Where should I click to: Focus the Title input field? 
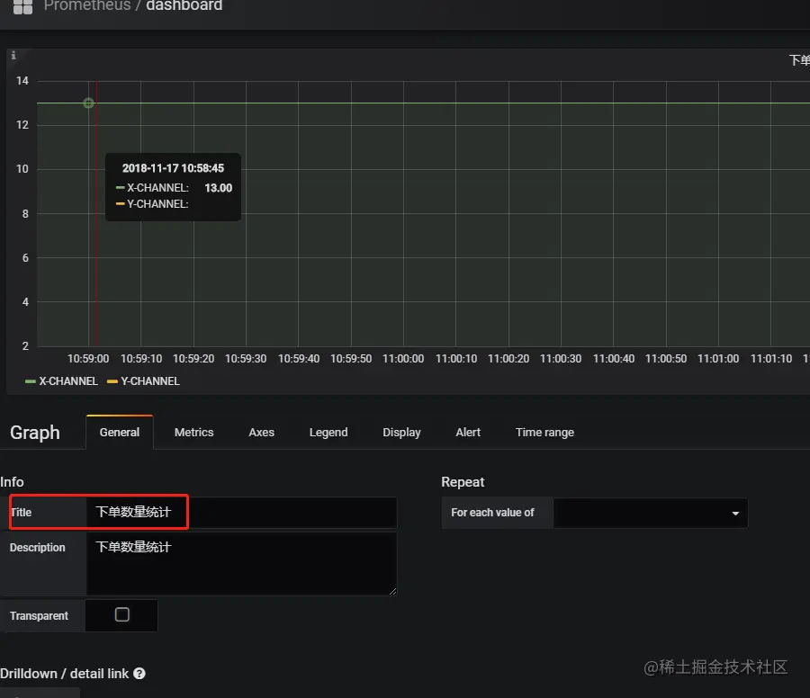241,512
